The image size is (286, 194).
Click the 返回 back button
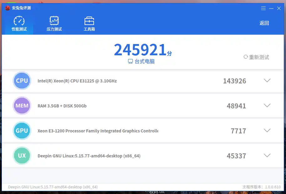click(264, 23)
